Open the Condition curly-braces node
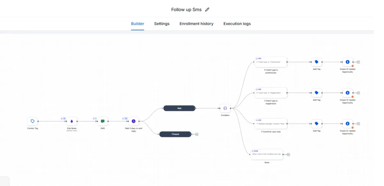The width and height of the screenshot is (384, 186). point(225,108)
